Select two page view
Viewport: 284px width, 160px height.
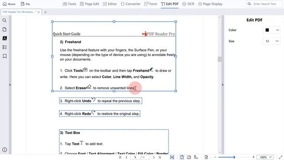tap(189, 157)
